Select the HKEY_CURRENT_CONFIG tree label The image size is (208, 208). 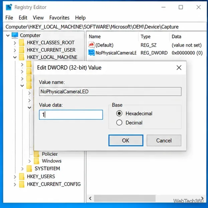coord(54,184)
